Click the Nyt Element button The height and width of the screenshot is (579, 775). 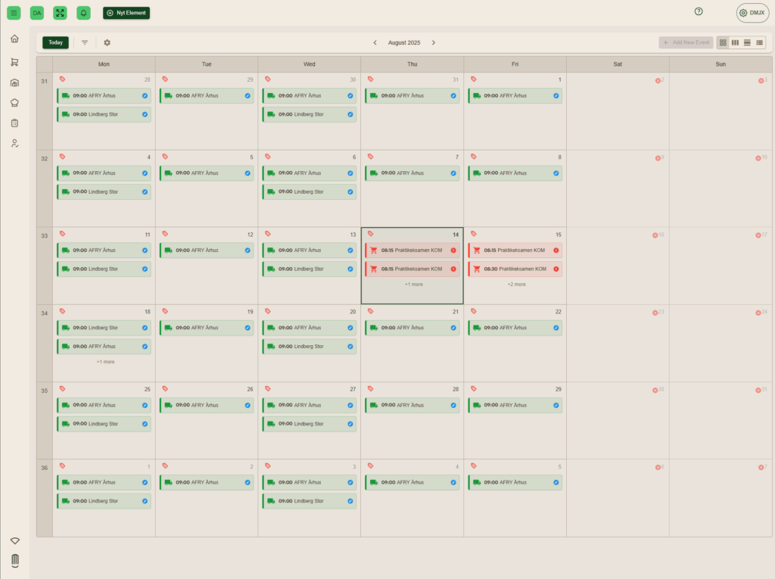click(x=126, y=13)
